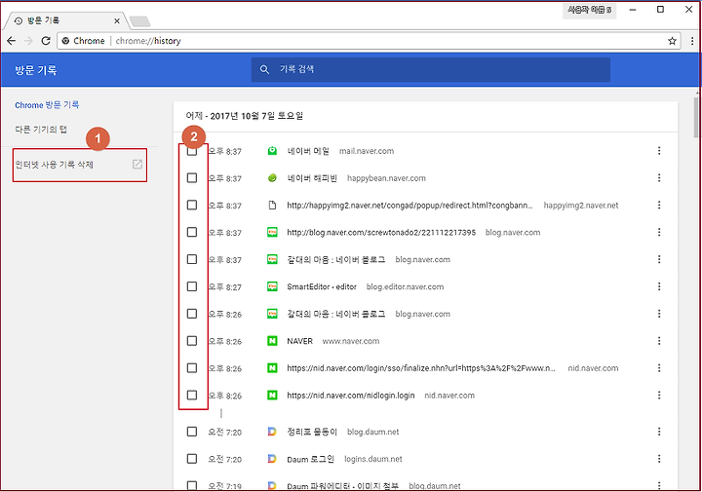This screenshot has height=492, width=702.
Task: Open more actions for SmartEditor - editor entry
Action: tap(659, 286)
